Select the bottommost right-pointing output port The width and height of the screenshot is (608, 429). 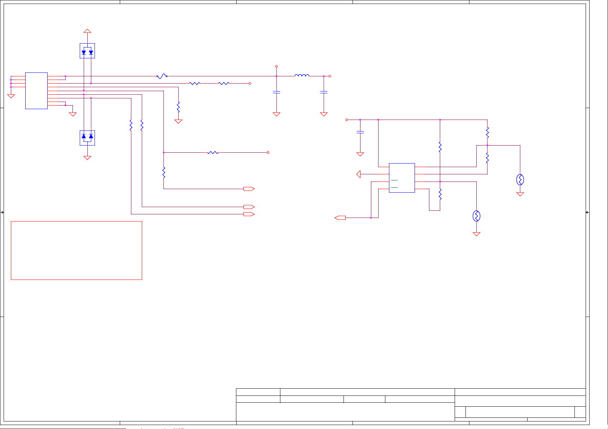click(249, 214)
